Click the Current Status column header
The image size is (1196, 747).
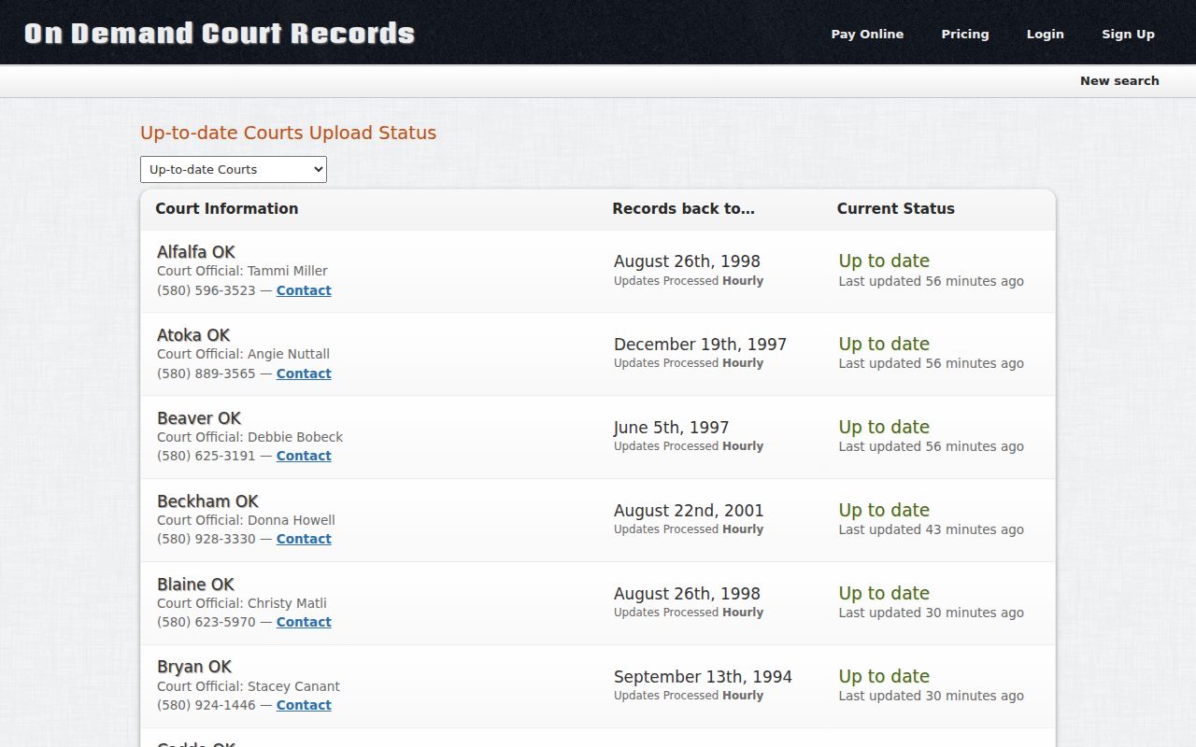[x=895, y=209]
